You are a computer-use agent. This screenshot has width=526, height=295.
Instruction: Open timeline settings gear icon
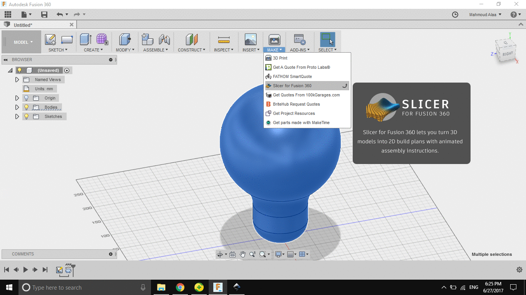coord(519,270)
